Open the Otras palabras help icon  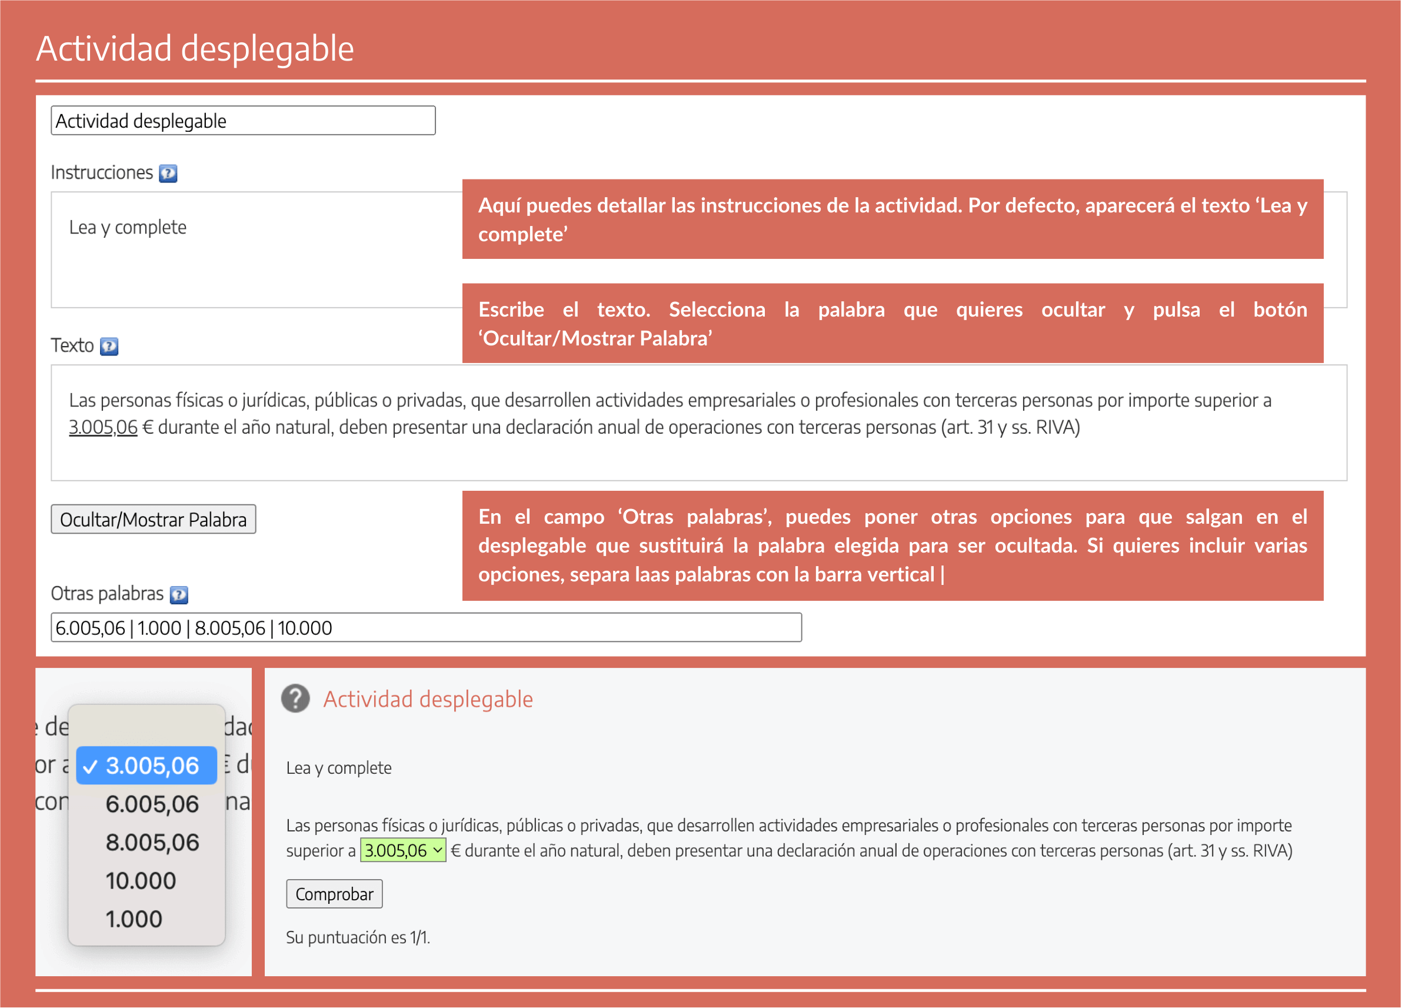pyautogui.click(x=178, y=595)
